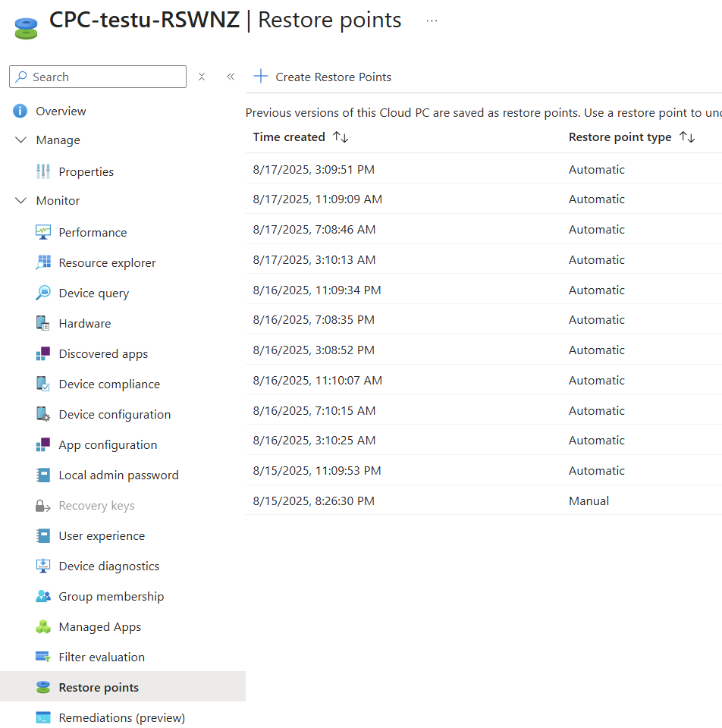The width and height of the screenshot is (722, 728).
Task: Open the more options ellipsis in title
Action: (432, 20)
